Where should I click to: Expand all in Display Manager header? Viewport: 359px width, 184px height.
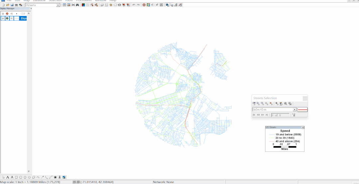pos(3,14)
